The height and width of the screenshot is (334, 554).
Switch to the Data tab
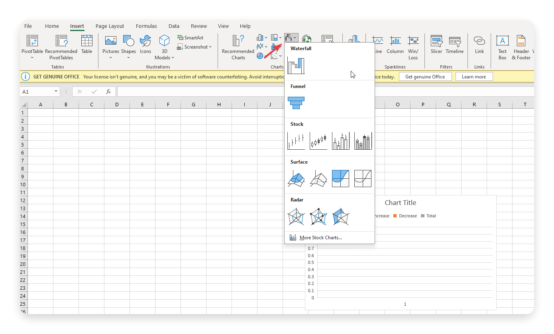[x=174, y=26]
